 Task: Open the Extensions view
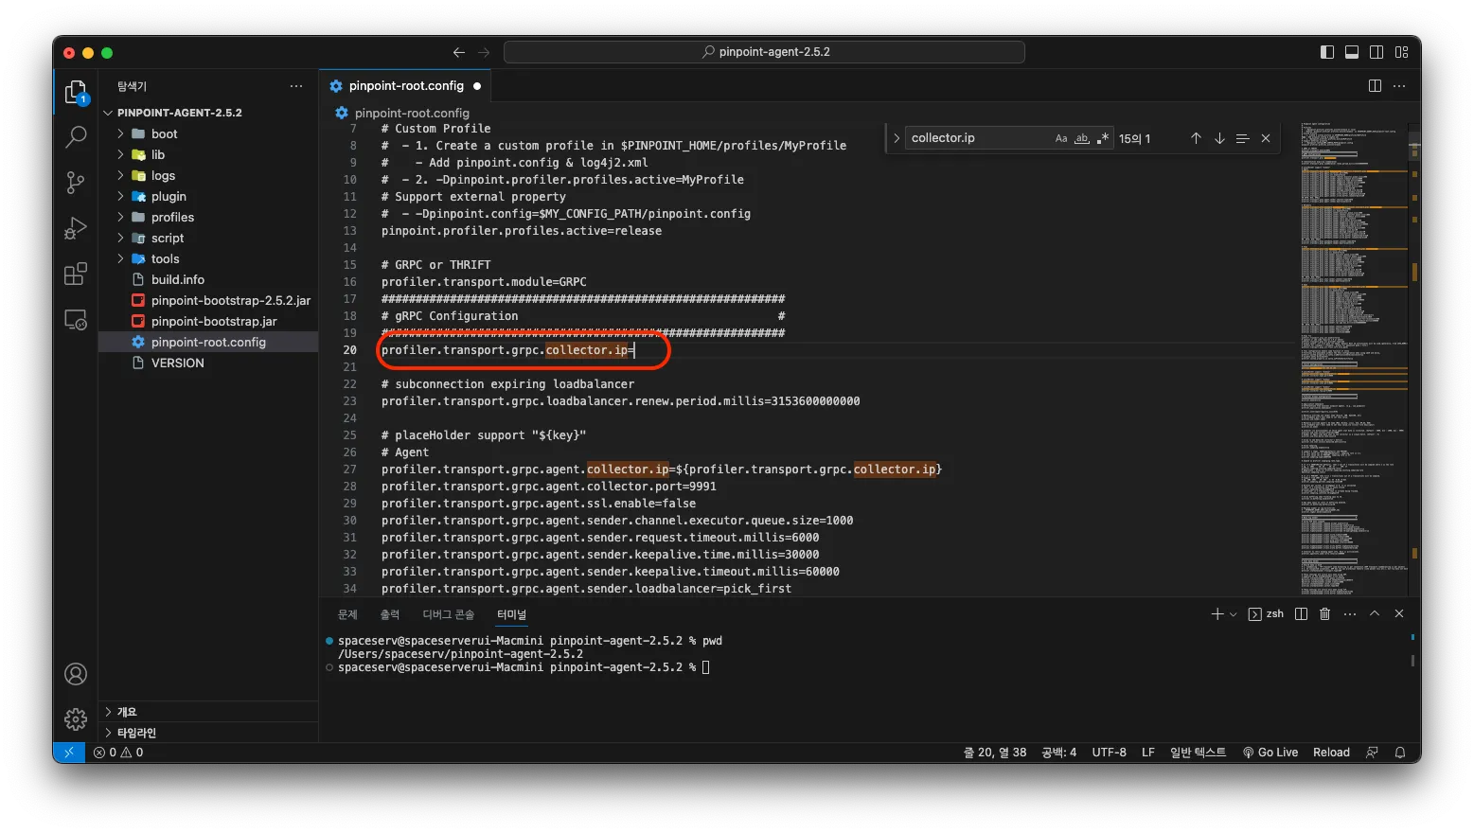click(x=76, y=275)
